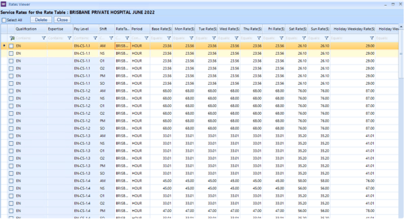
Task: Open the Sun Rate($) filter funnel
Action: click(x=327, y=38)
